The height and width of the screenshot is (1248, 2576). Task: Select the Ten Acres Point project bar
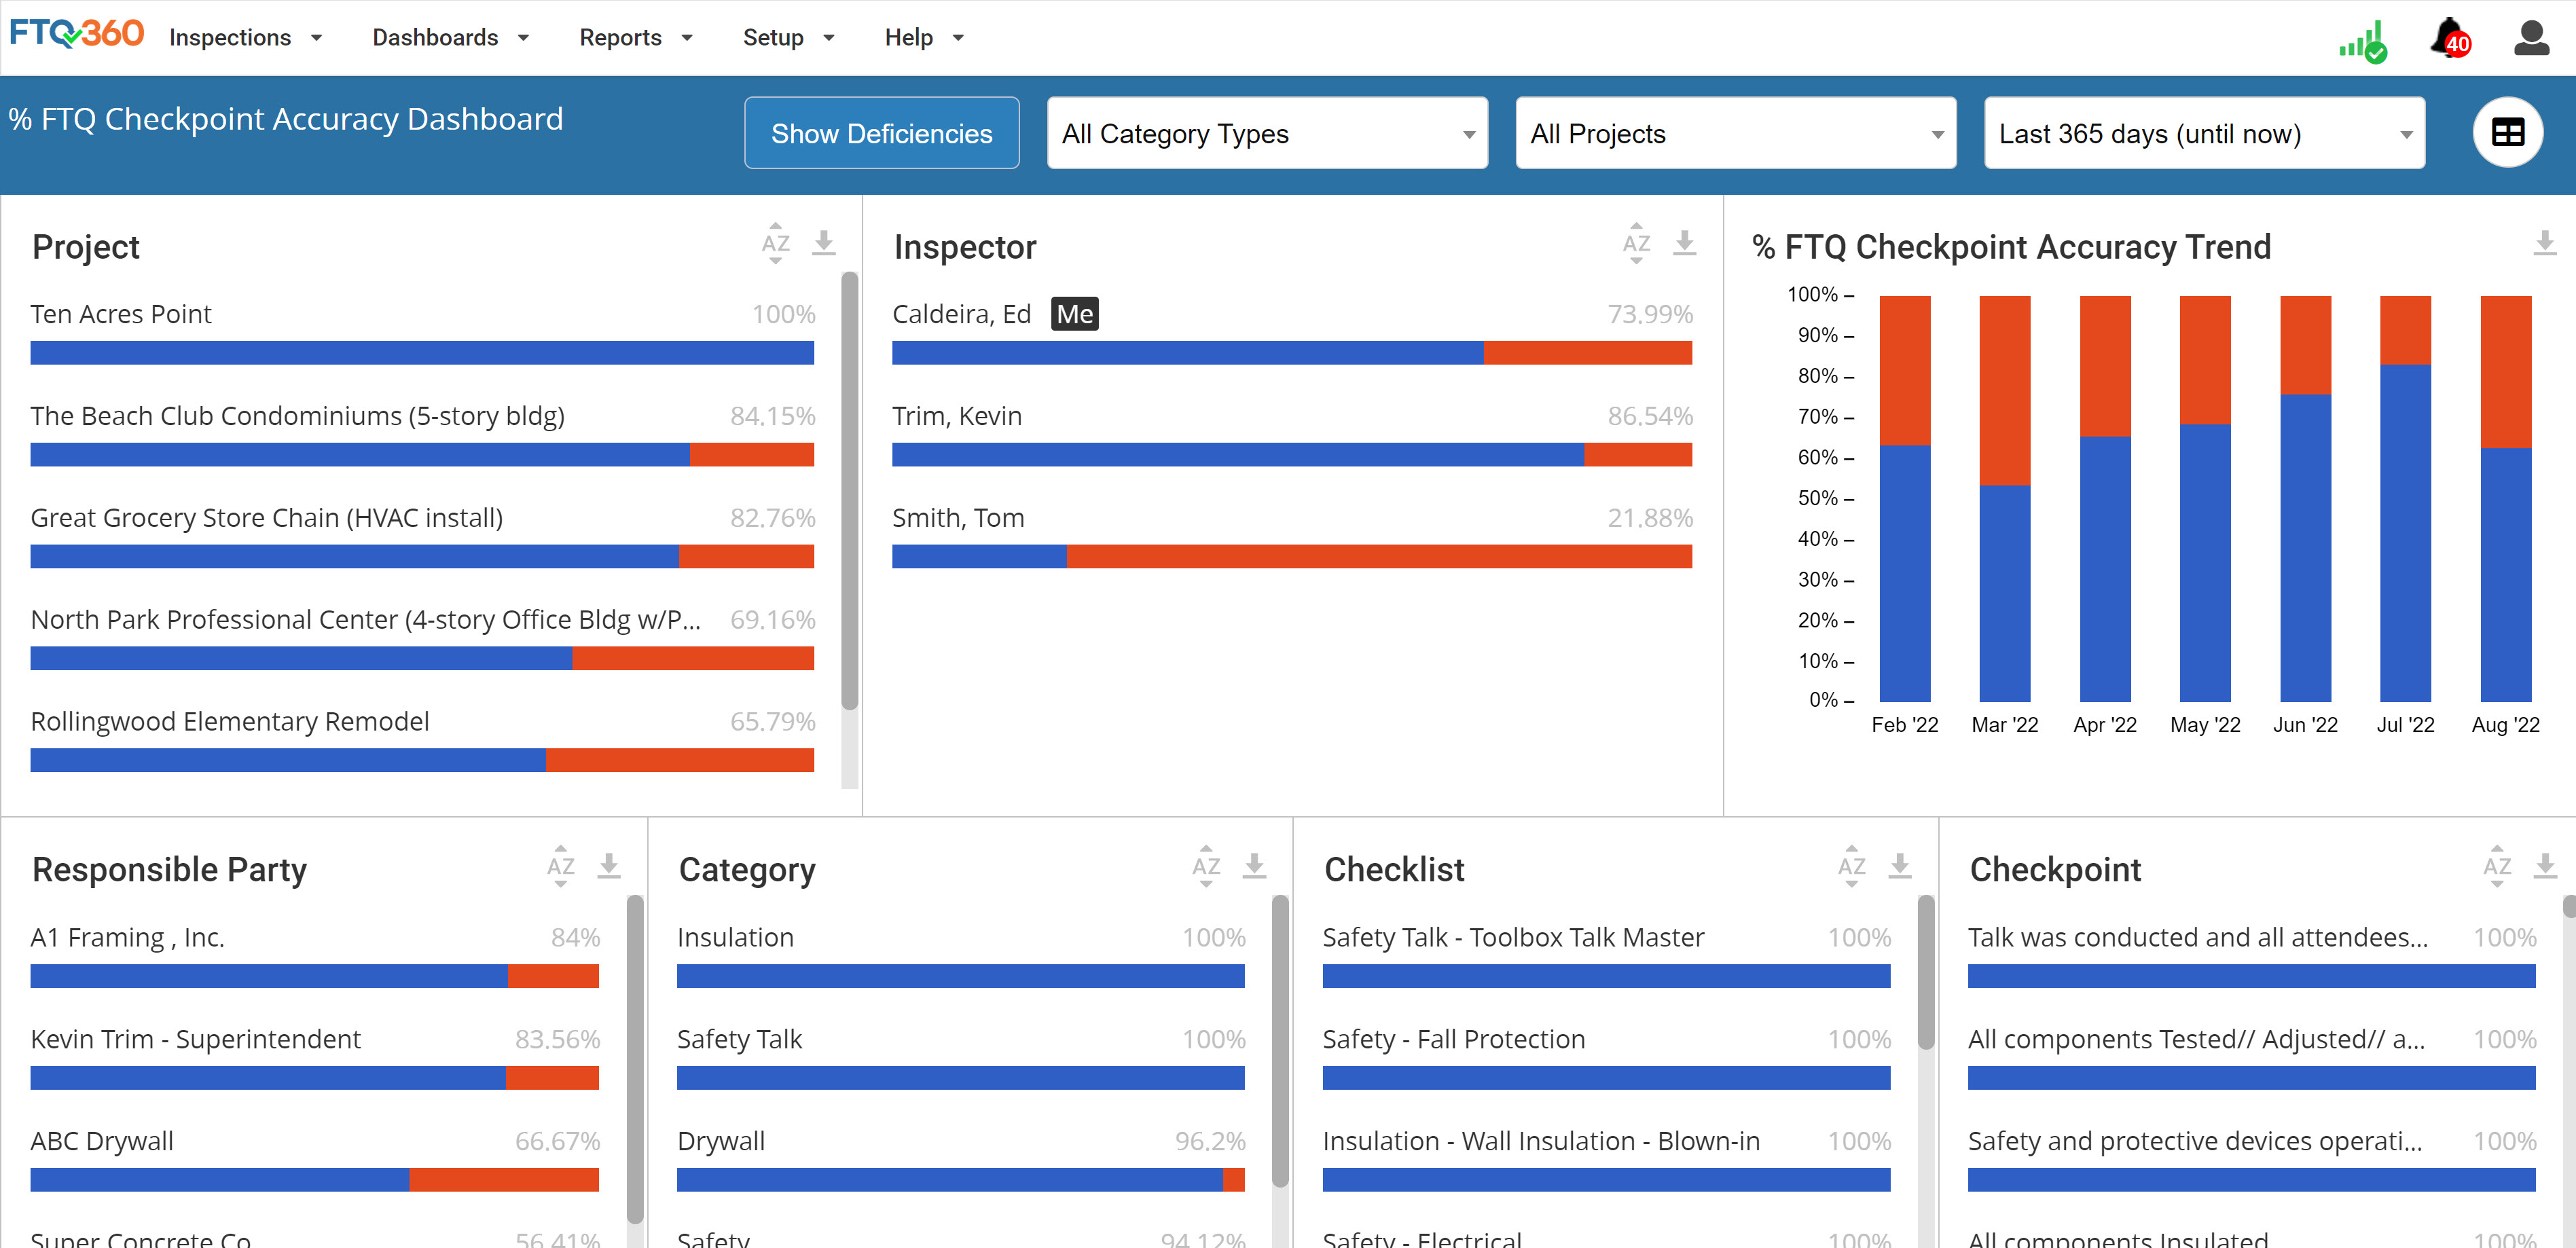click(x=422, y=352)
